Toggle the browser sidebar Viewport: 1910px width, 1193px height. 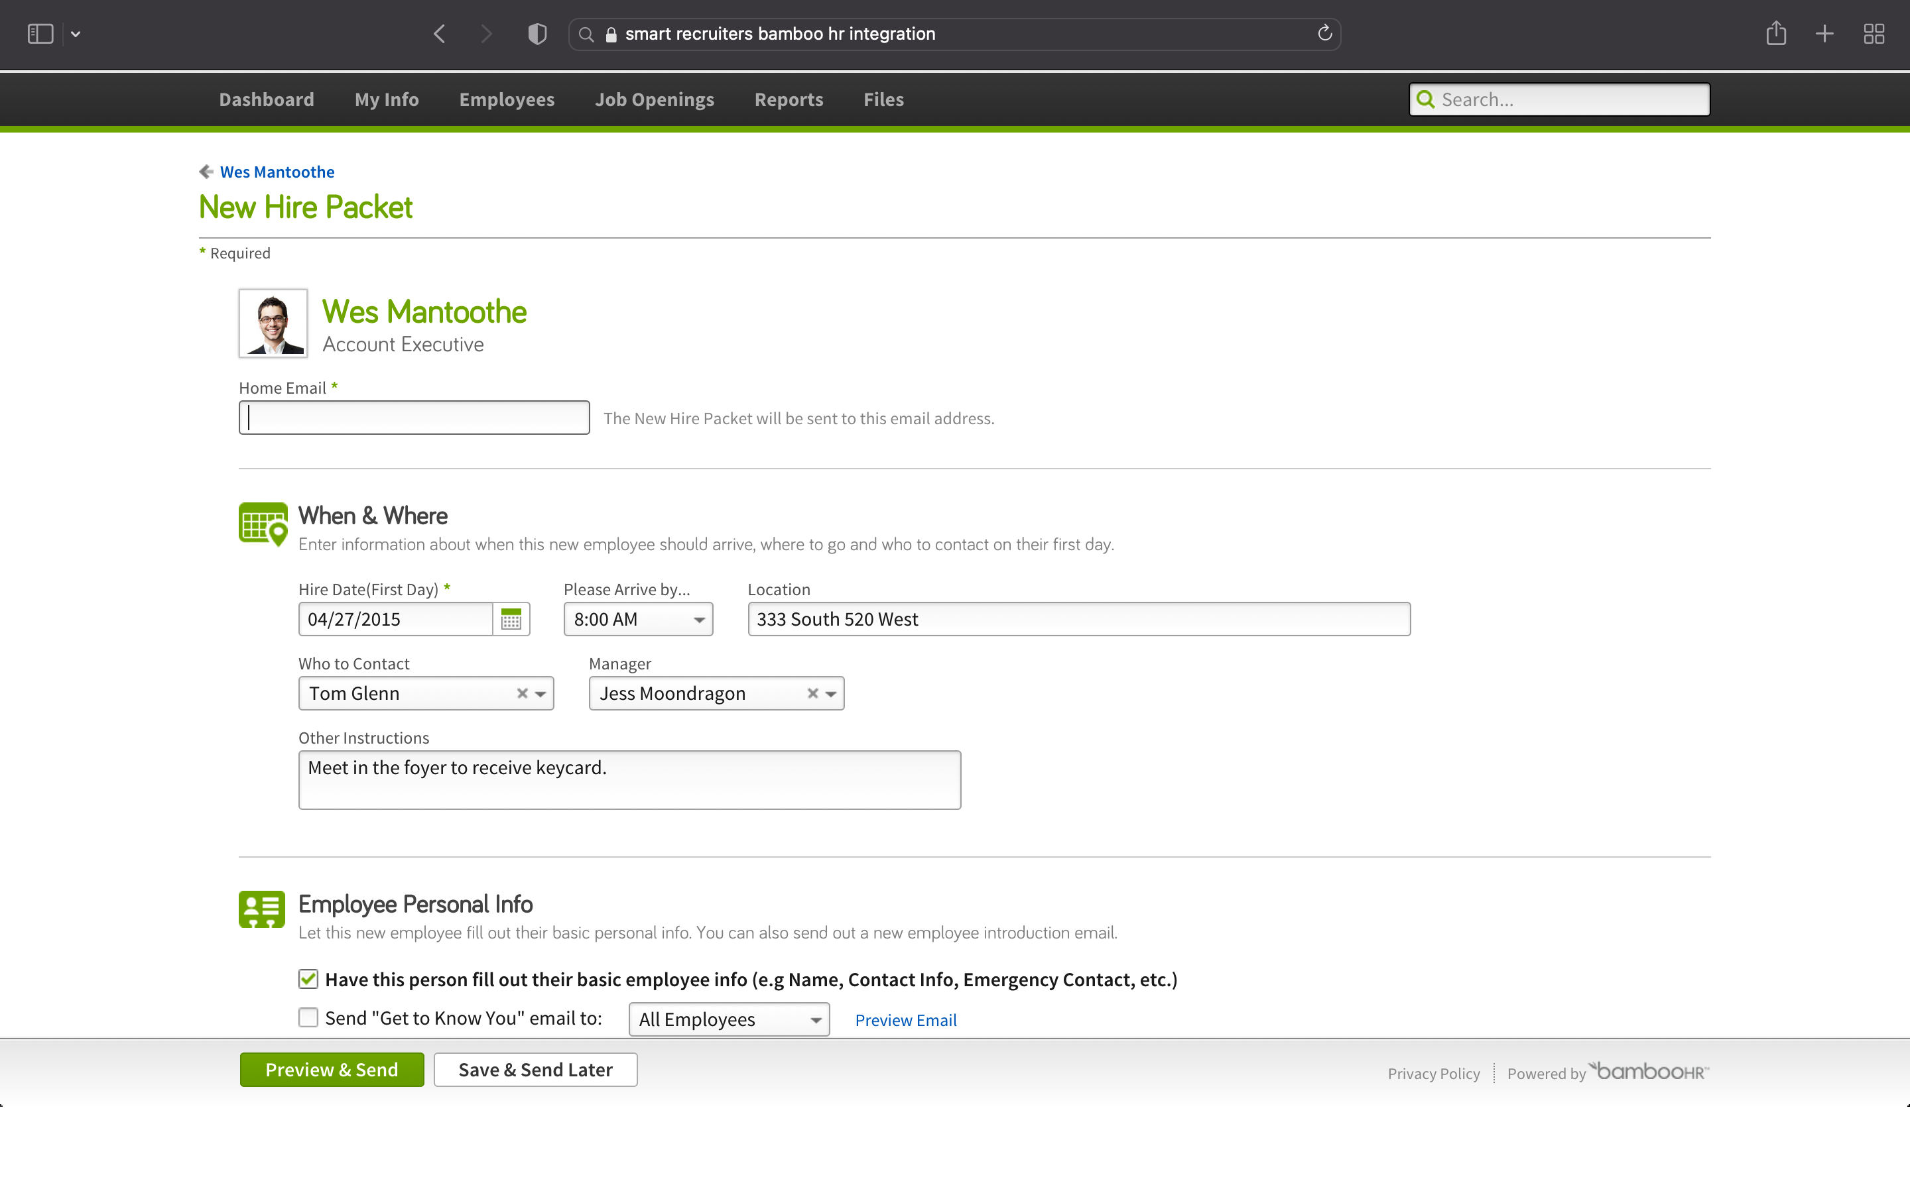tap(40, 33)
